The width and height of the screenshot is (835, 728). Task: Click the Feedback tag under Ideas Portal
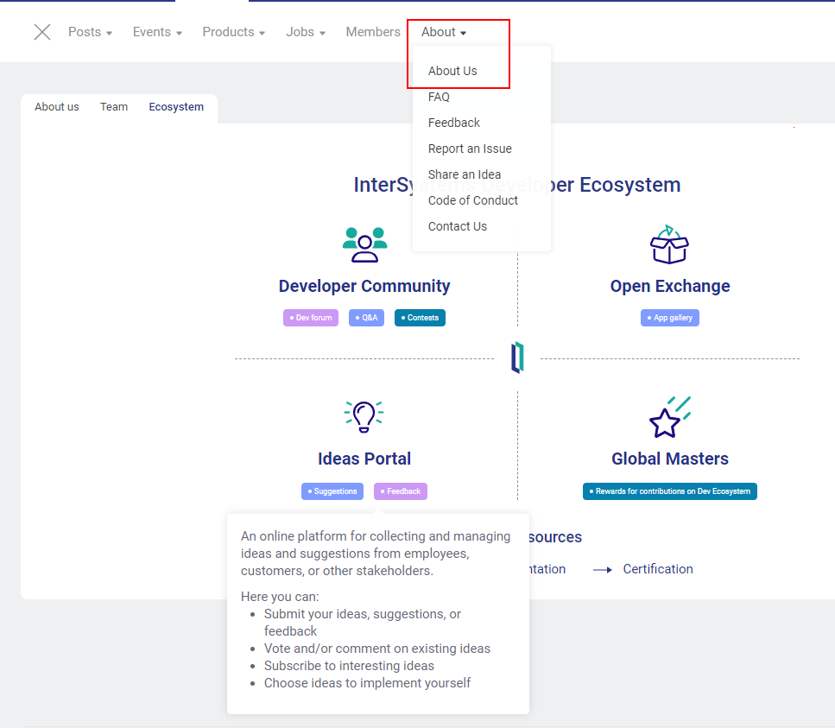(x=401, y=491)
